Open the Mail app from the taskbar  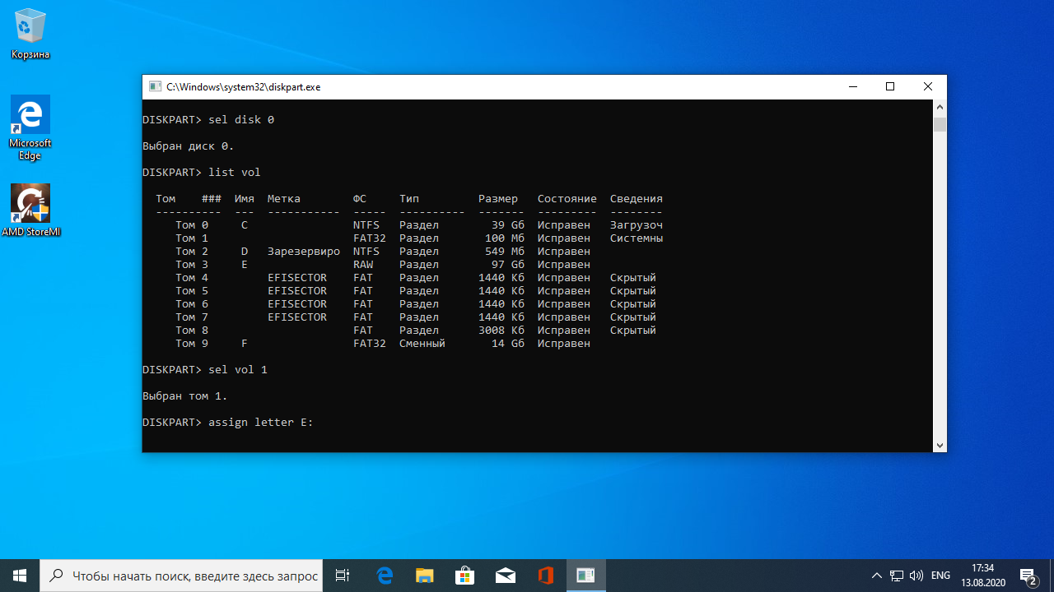click(x=505, y=576)
